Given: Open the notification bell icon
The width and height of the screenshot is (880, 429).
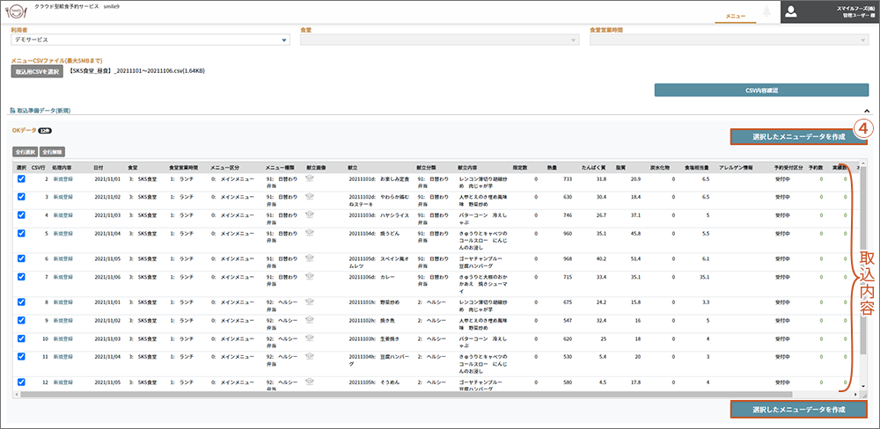Looking at the screenshot, I should (x=766, y=11).
